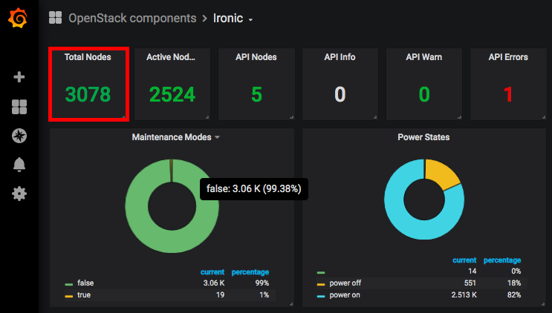Toggle the false series in Maintenance legend

pos(85,283)
